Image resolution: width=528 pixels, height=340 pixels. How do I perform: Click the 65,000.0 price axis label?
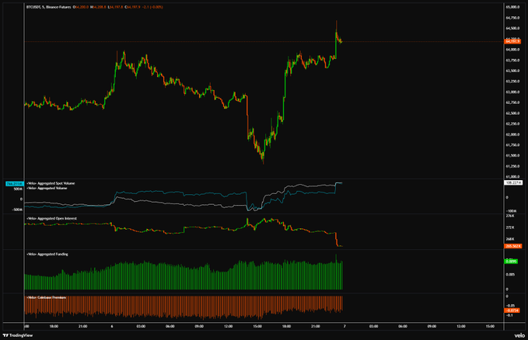point(512,7)
